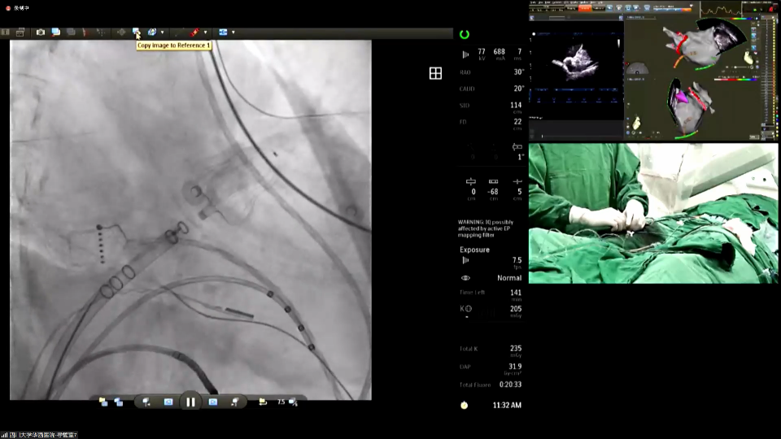Toggle the exposure fps icon next to 7.5
Screen dimensions: 781x439
tap(465, 261)
